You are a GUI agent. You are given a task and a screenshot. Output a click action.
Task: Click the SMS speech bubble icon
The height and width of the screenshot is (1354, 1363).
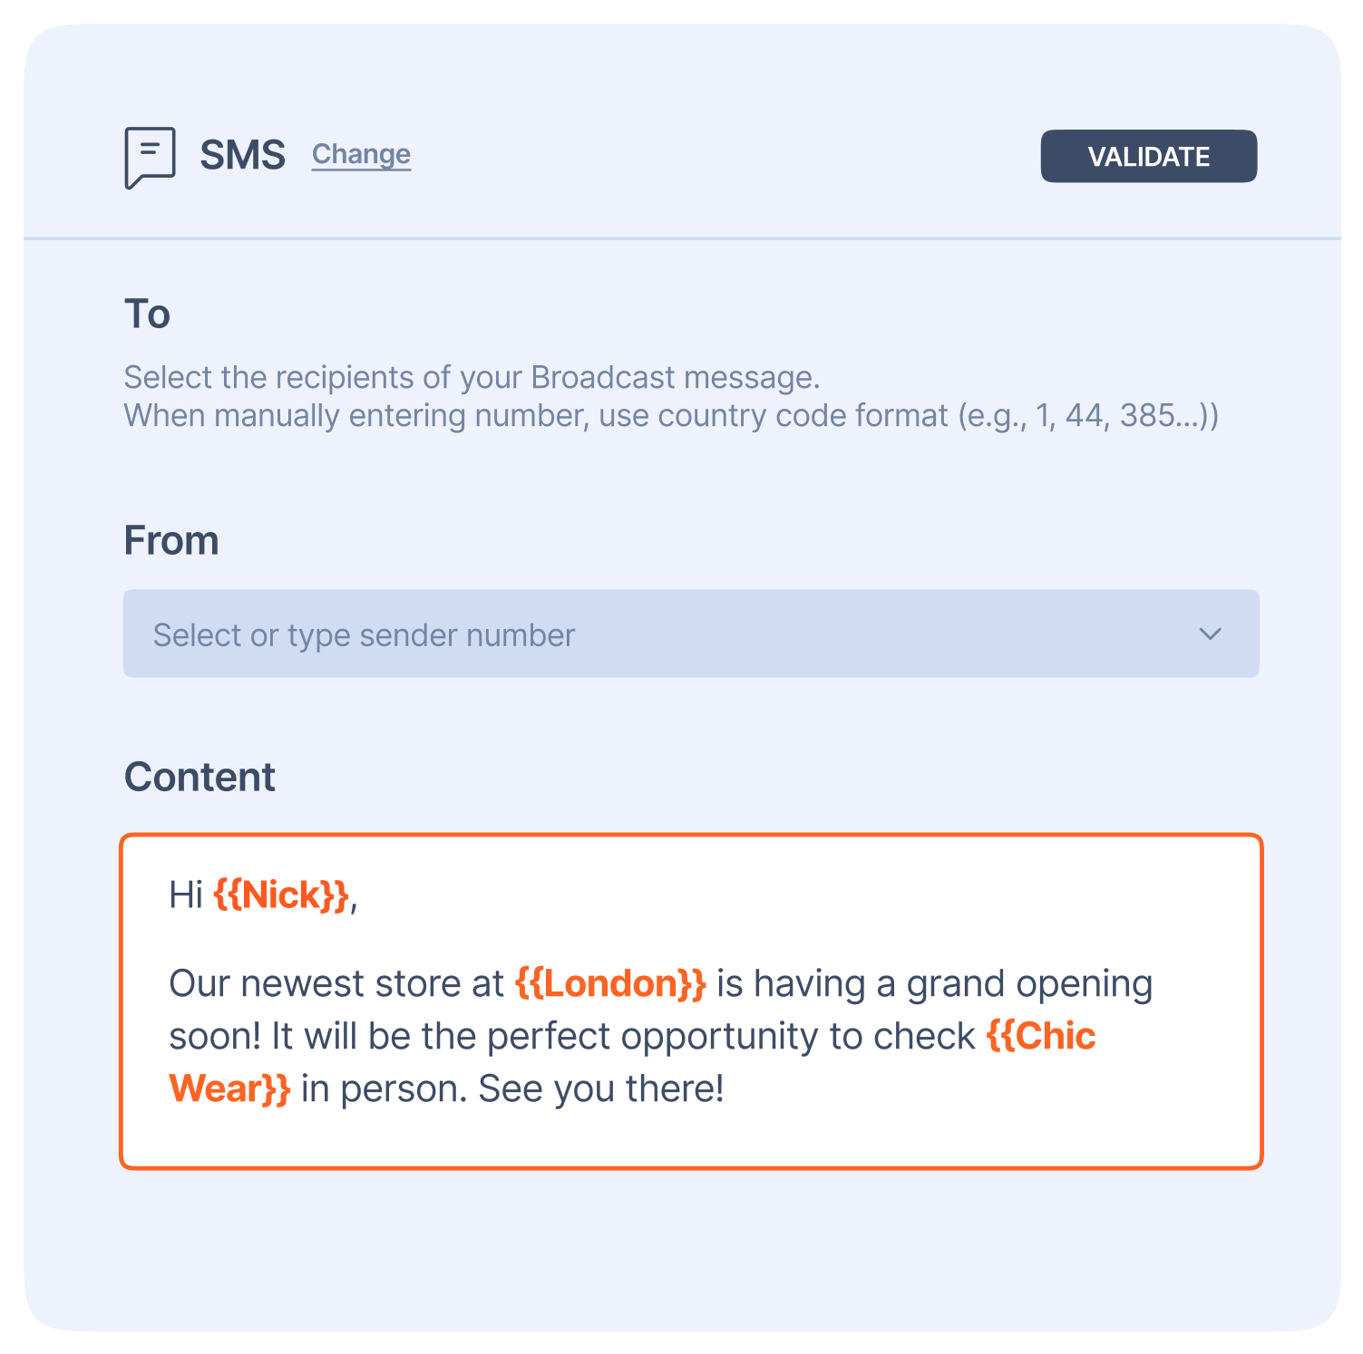tap(150, 157)
